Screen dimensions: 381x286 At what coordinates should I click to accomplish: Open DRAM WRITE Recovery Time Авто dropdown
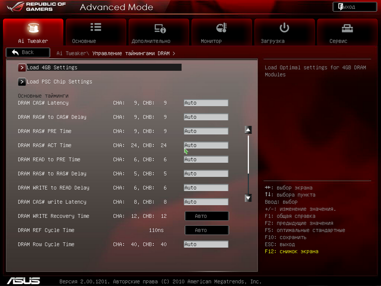pyautogui.click(x=206, y=216)
